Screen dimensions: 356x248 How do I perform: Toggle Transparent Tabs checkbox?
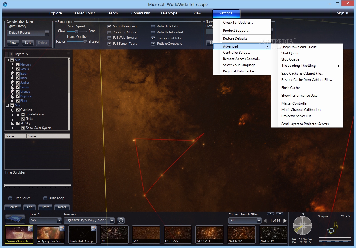pyautogui.click(x=153, y=38)
